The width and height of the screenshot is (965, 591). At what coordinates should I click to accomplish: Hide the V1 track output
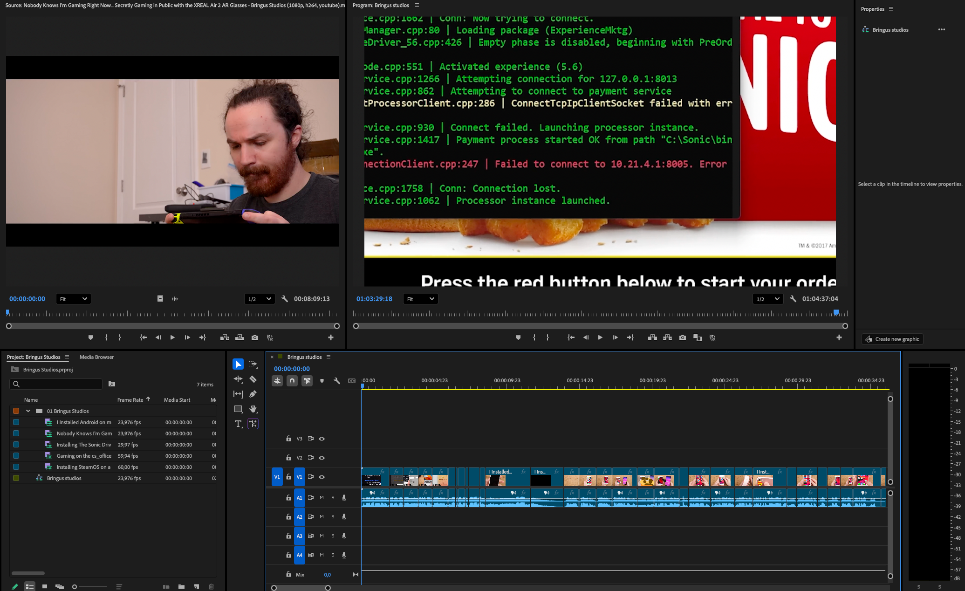pos(322,477)
